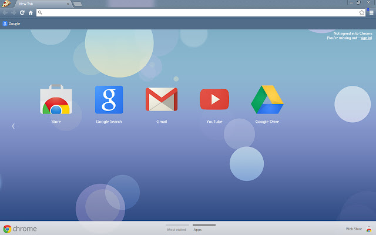This screenshot has width=376, height=235.
Task: Click the Google Drive app label
Action: coord(267,122)
